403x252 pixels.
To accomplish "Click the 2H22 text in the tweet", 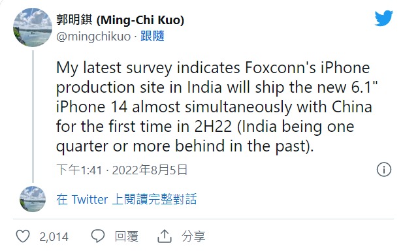I will click(213, 127).
